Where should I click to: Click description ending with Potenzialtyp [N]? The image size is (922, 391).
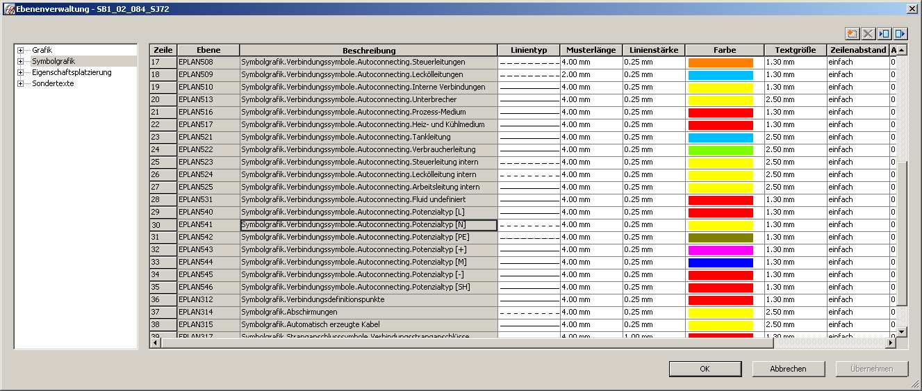coord(369,225)
